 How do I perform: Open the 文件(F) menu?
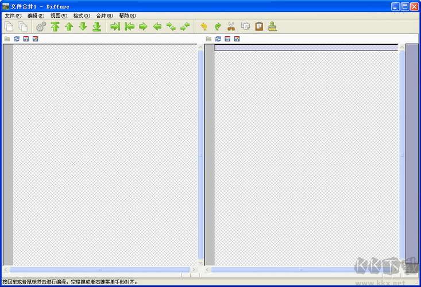(13, 16)
